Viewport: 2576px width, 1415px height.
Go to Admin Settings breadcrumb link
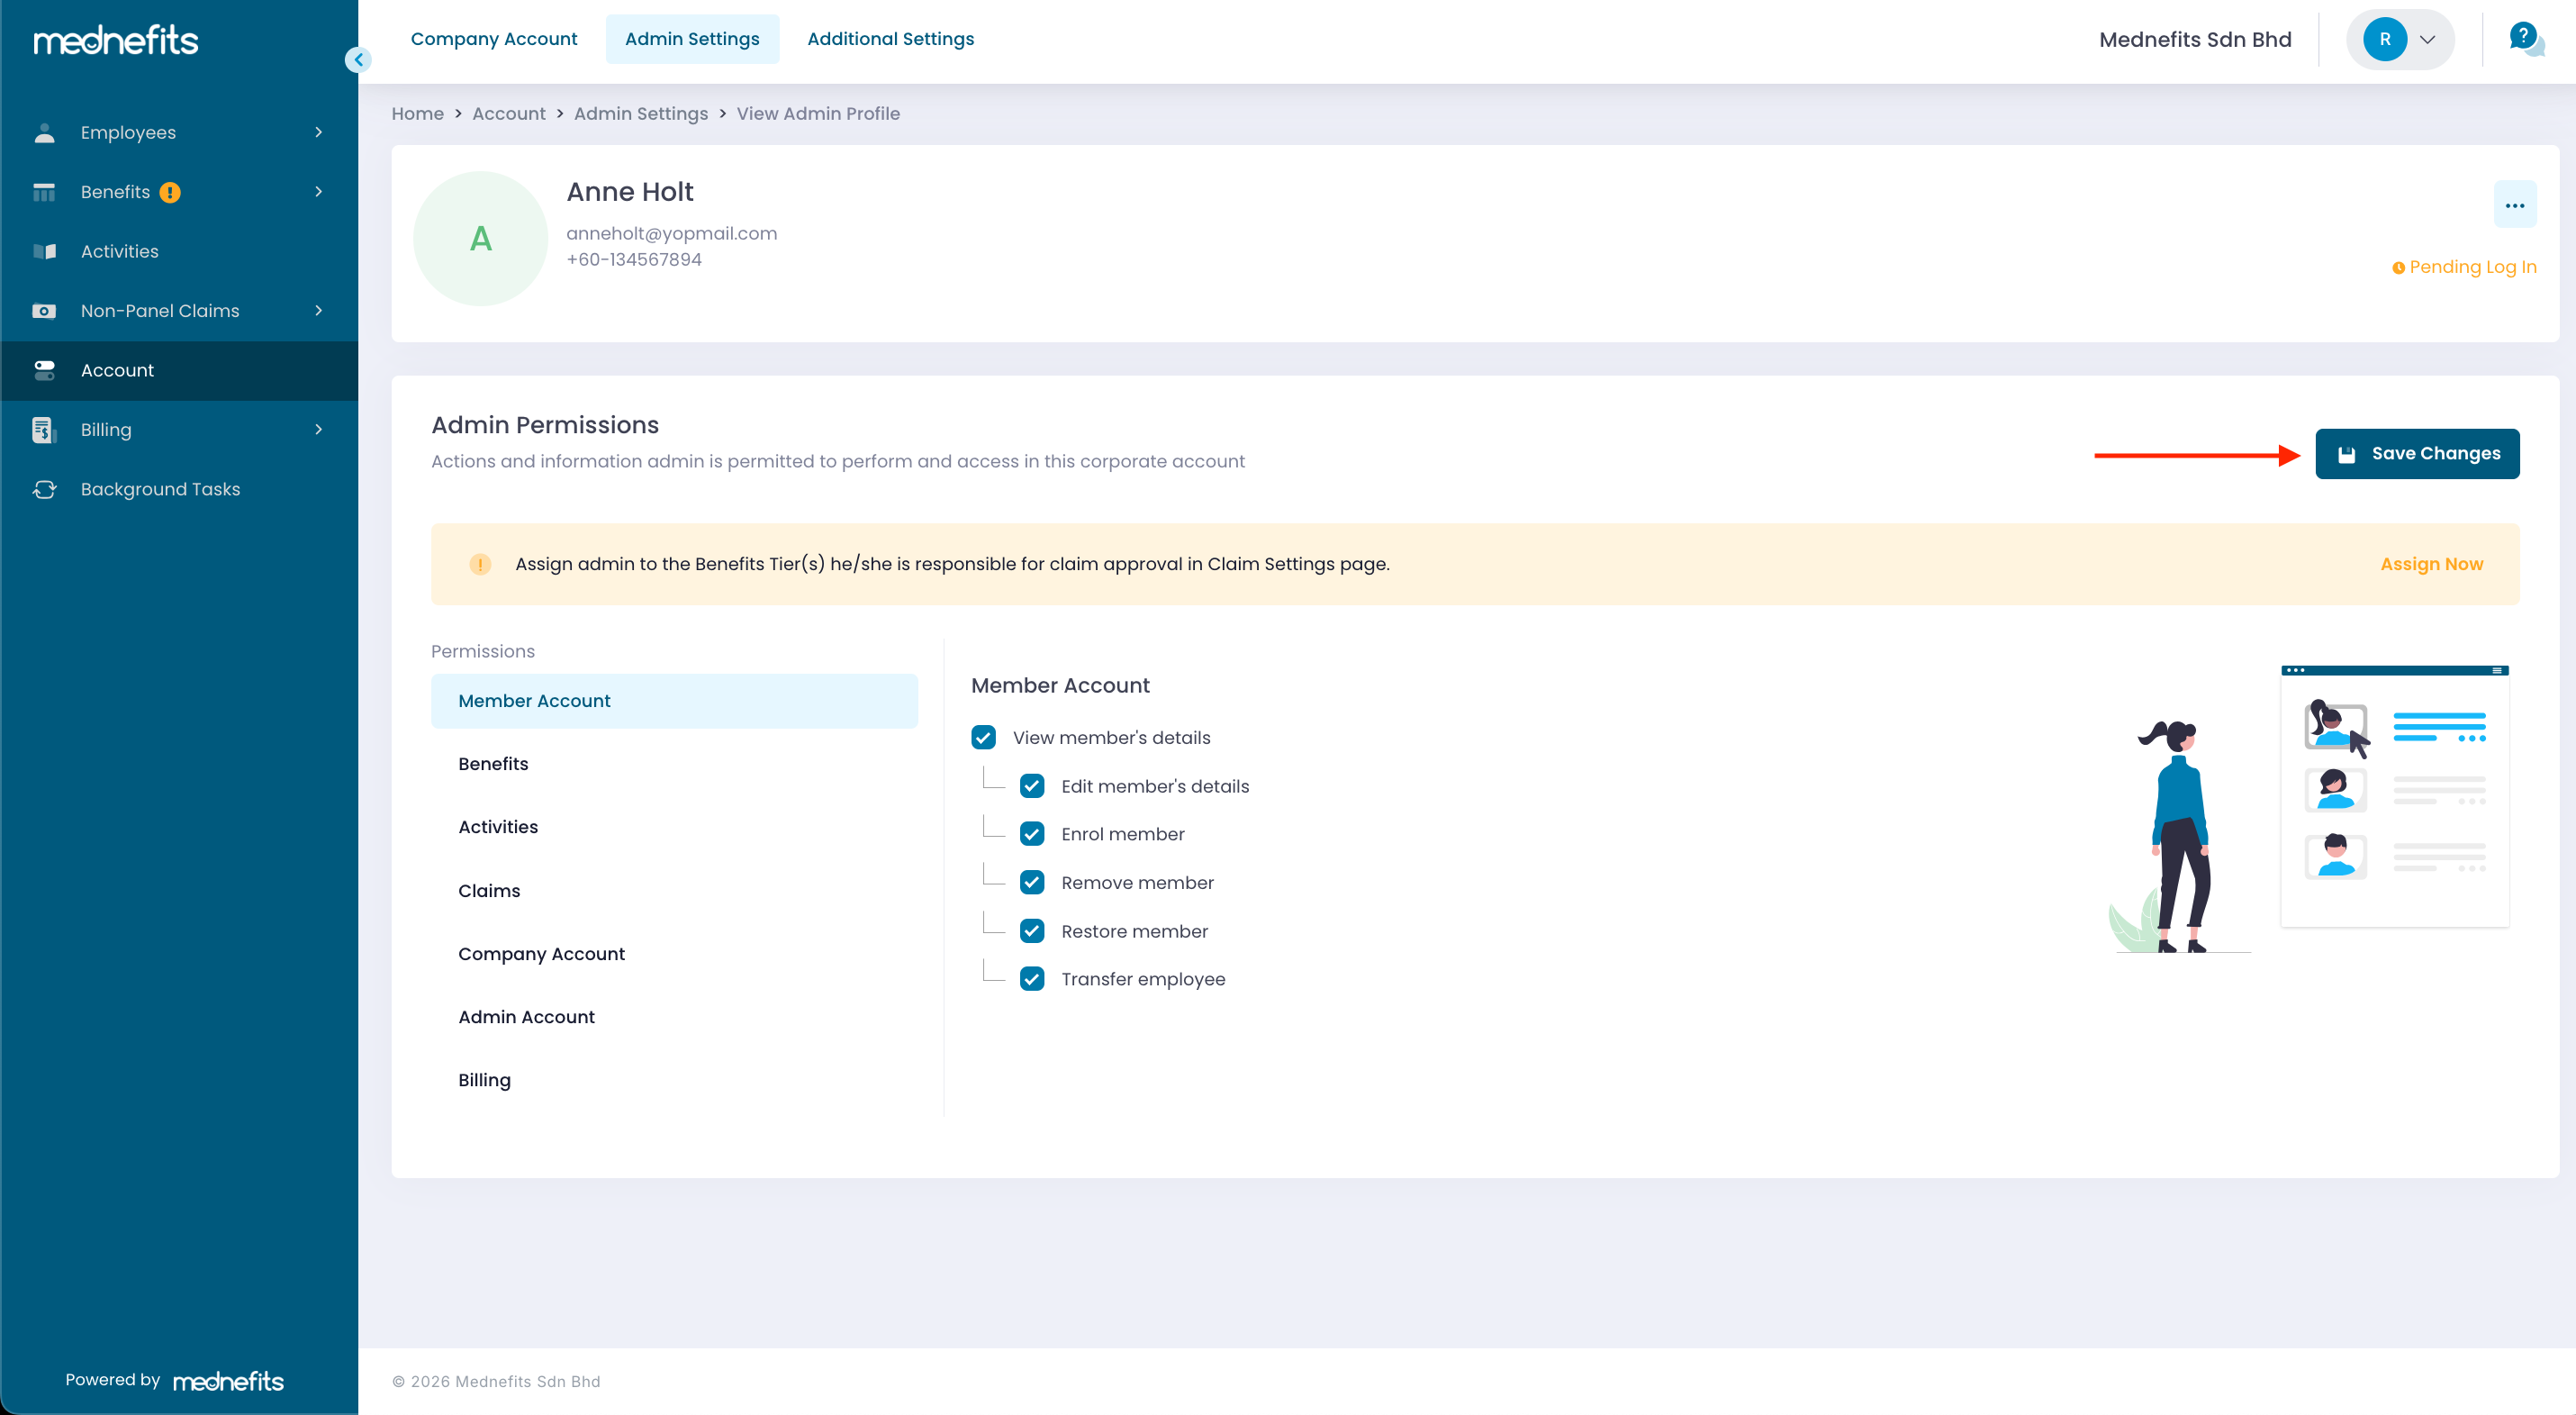point(640,114)
